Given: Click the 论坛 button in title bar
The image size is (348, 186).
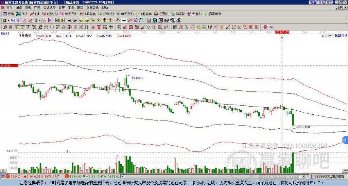Looking at the screenshot, I should (x=321, y=2).
